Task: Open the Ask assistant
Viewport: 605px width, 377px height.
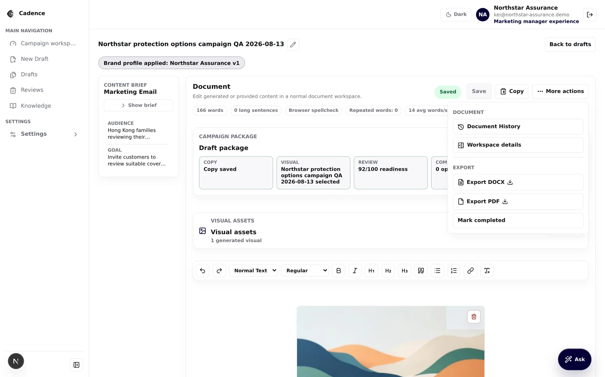Action: pyautogui.click(x=574, y=359)
